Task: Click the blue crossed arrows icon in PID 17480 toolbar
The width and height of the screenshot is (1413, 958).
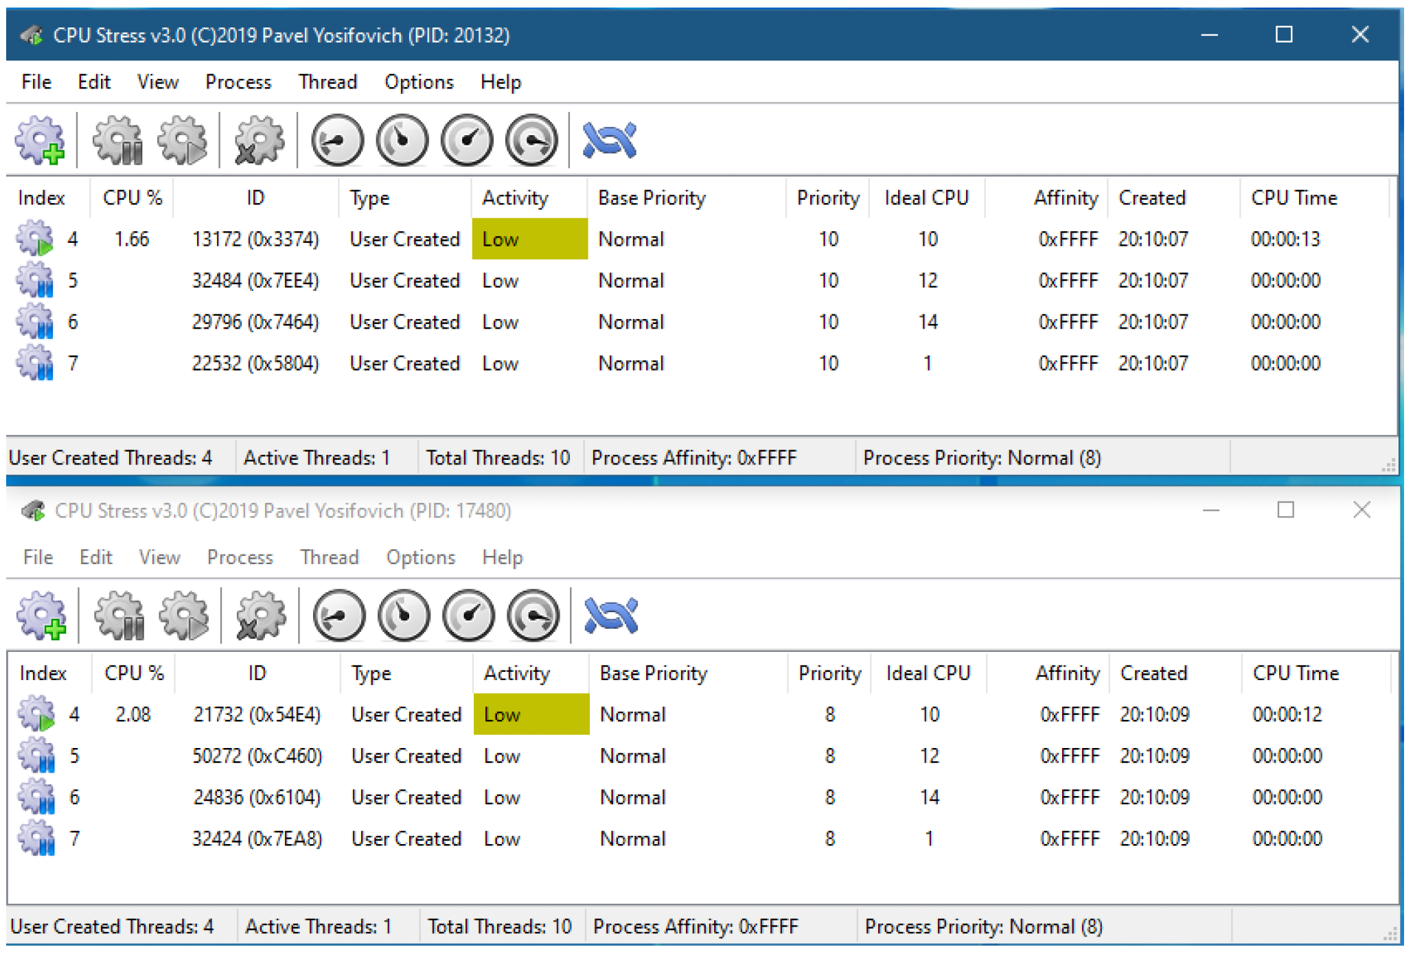Action: [611, 616]
